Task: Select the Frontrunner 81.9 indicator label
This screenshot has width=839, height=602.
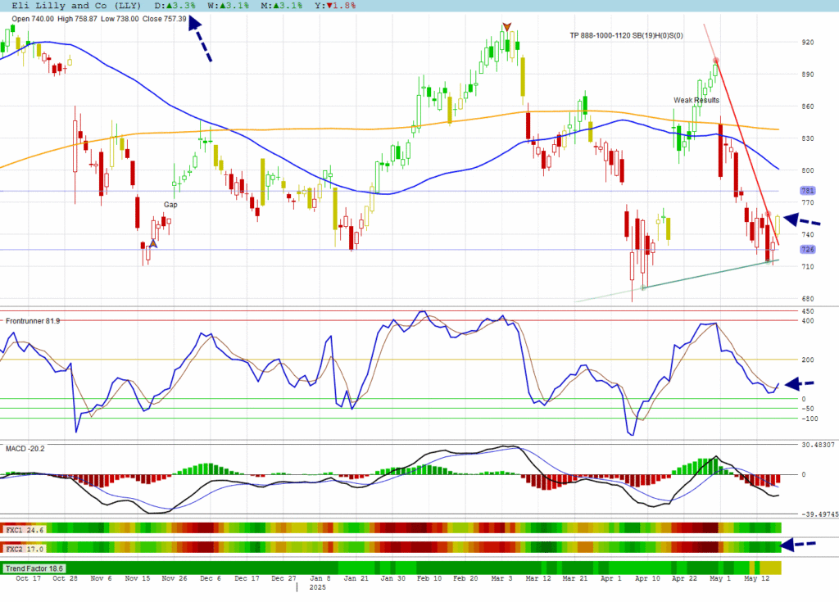Action: pyautogui.click(x=33, y=321)
